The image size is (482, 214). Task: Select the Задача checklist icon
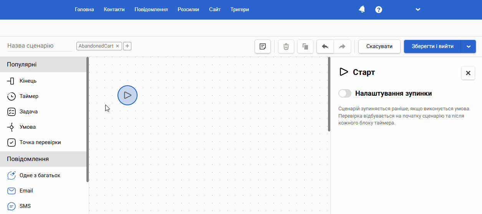pyautogui.click(x=12, y=112)
